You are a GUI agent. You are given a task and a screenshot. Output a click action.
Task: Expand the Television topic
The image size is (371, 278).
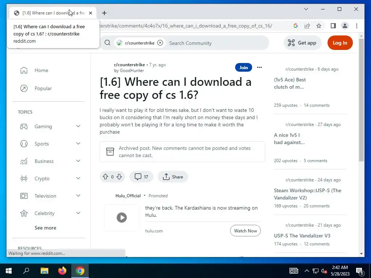pyautogui.click(x=78, y=196)
